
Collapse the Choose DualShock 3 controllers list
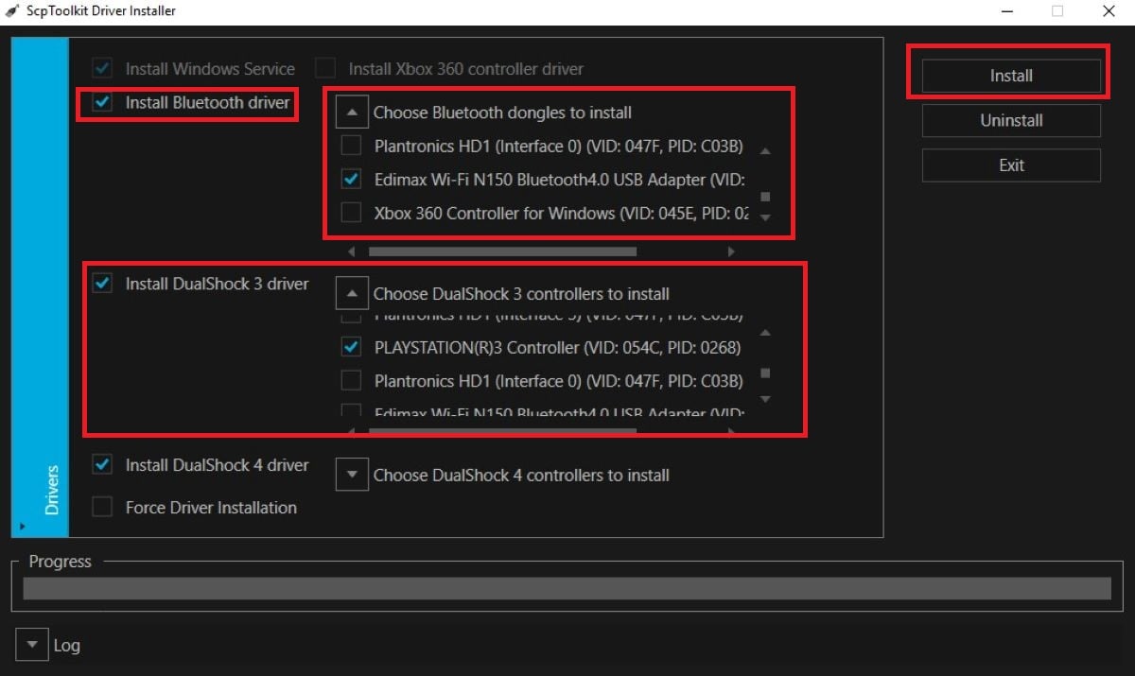[352, 294]
